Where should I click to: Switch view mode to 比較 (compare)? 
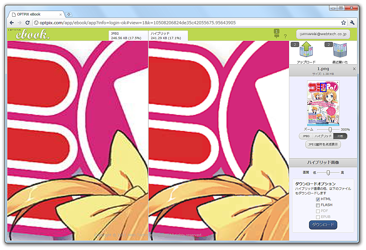(x=340, y=136)
